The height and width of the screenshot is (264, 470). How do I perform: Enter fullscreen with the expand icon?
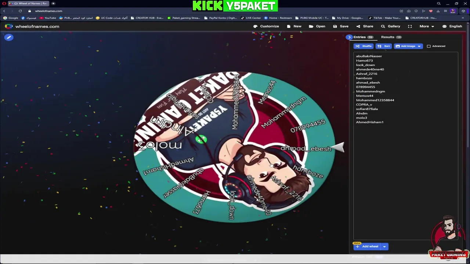coord(410,26)
